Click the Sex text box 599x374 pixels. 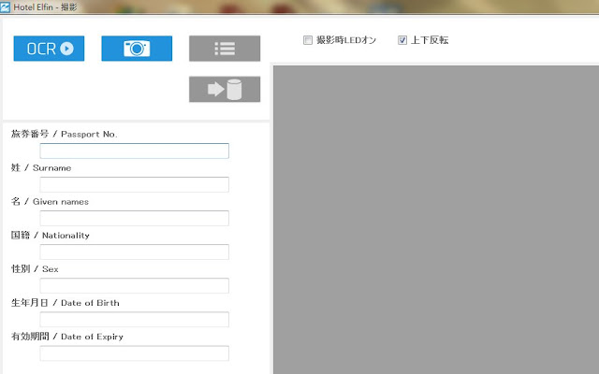pyautogui.click(x=135, y=285)
